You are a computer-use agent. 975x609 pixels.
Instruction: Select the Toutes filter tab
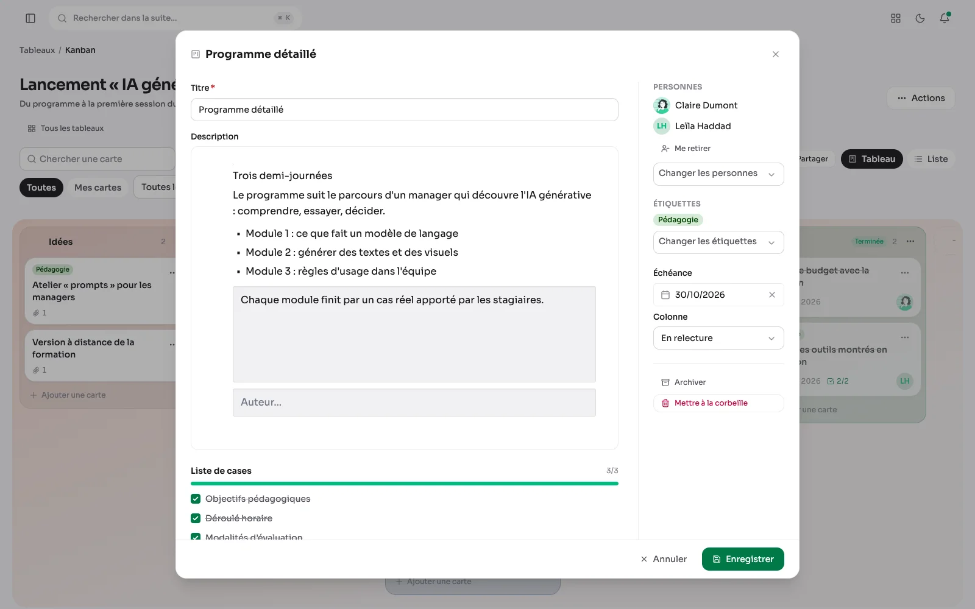point(41,188)
